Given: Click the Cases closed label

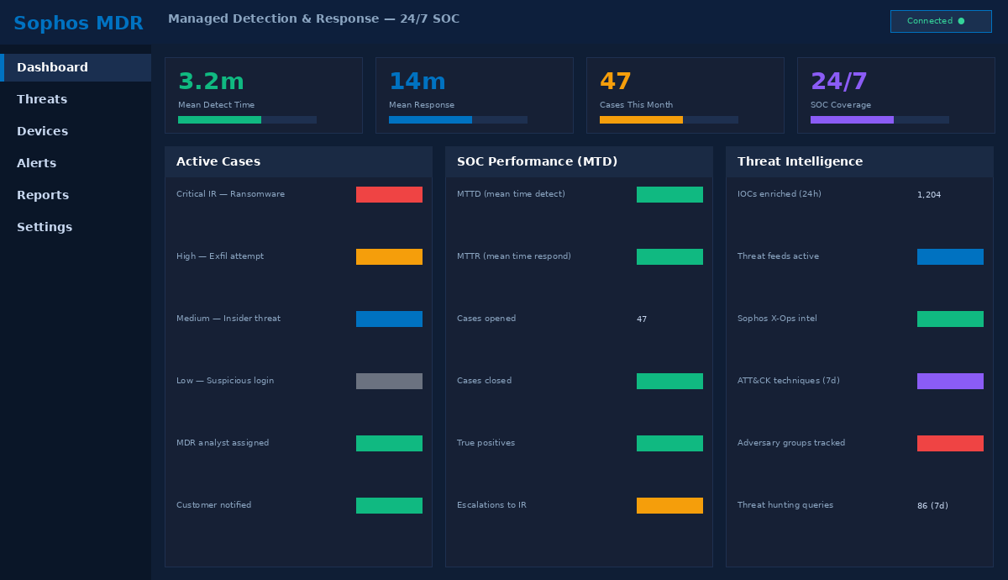Looking at the screenshot, I should [484, 381].
